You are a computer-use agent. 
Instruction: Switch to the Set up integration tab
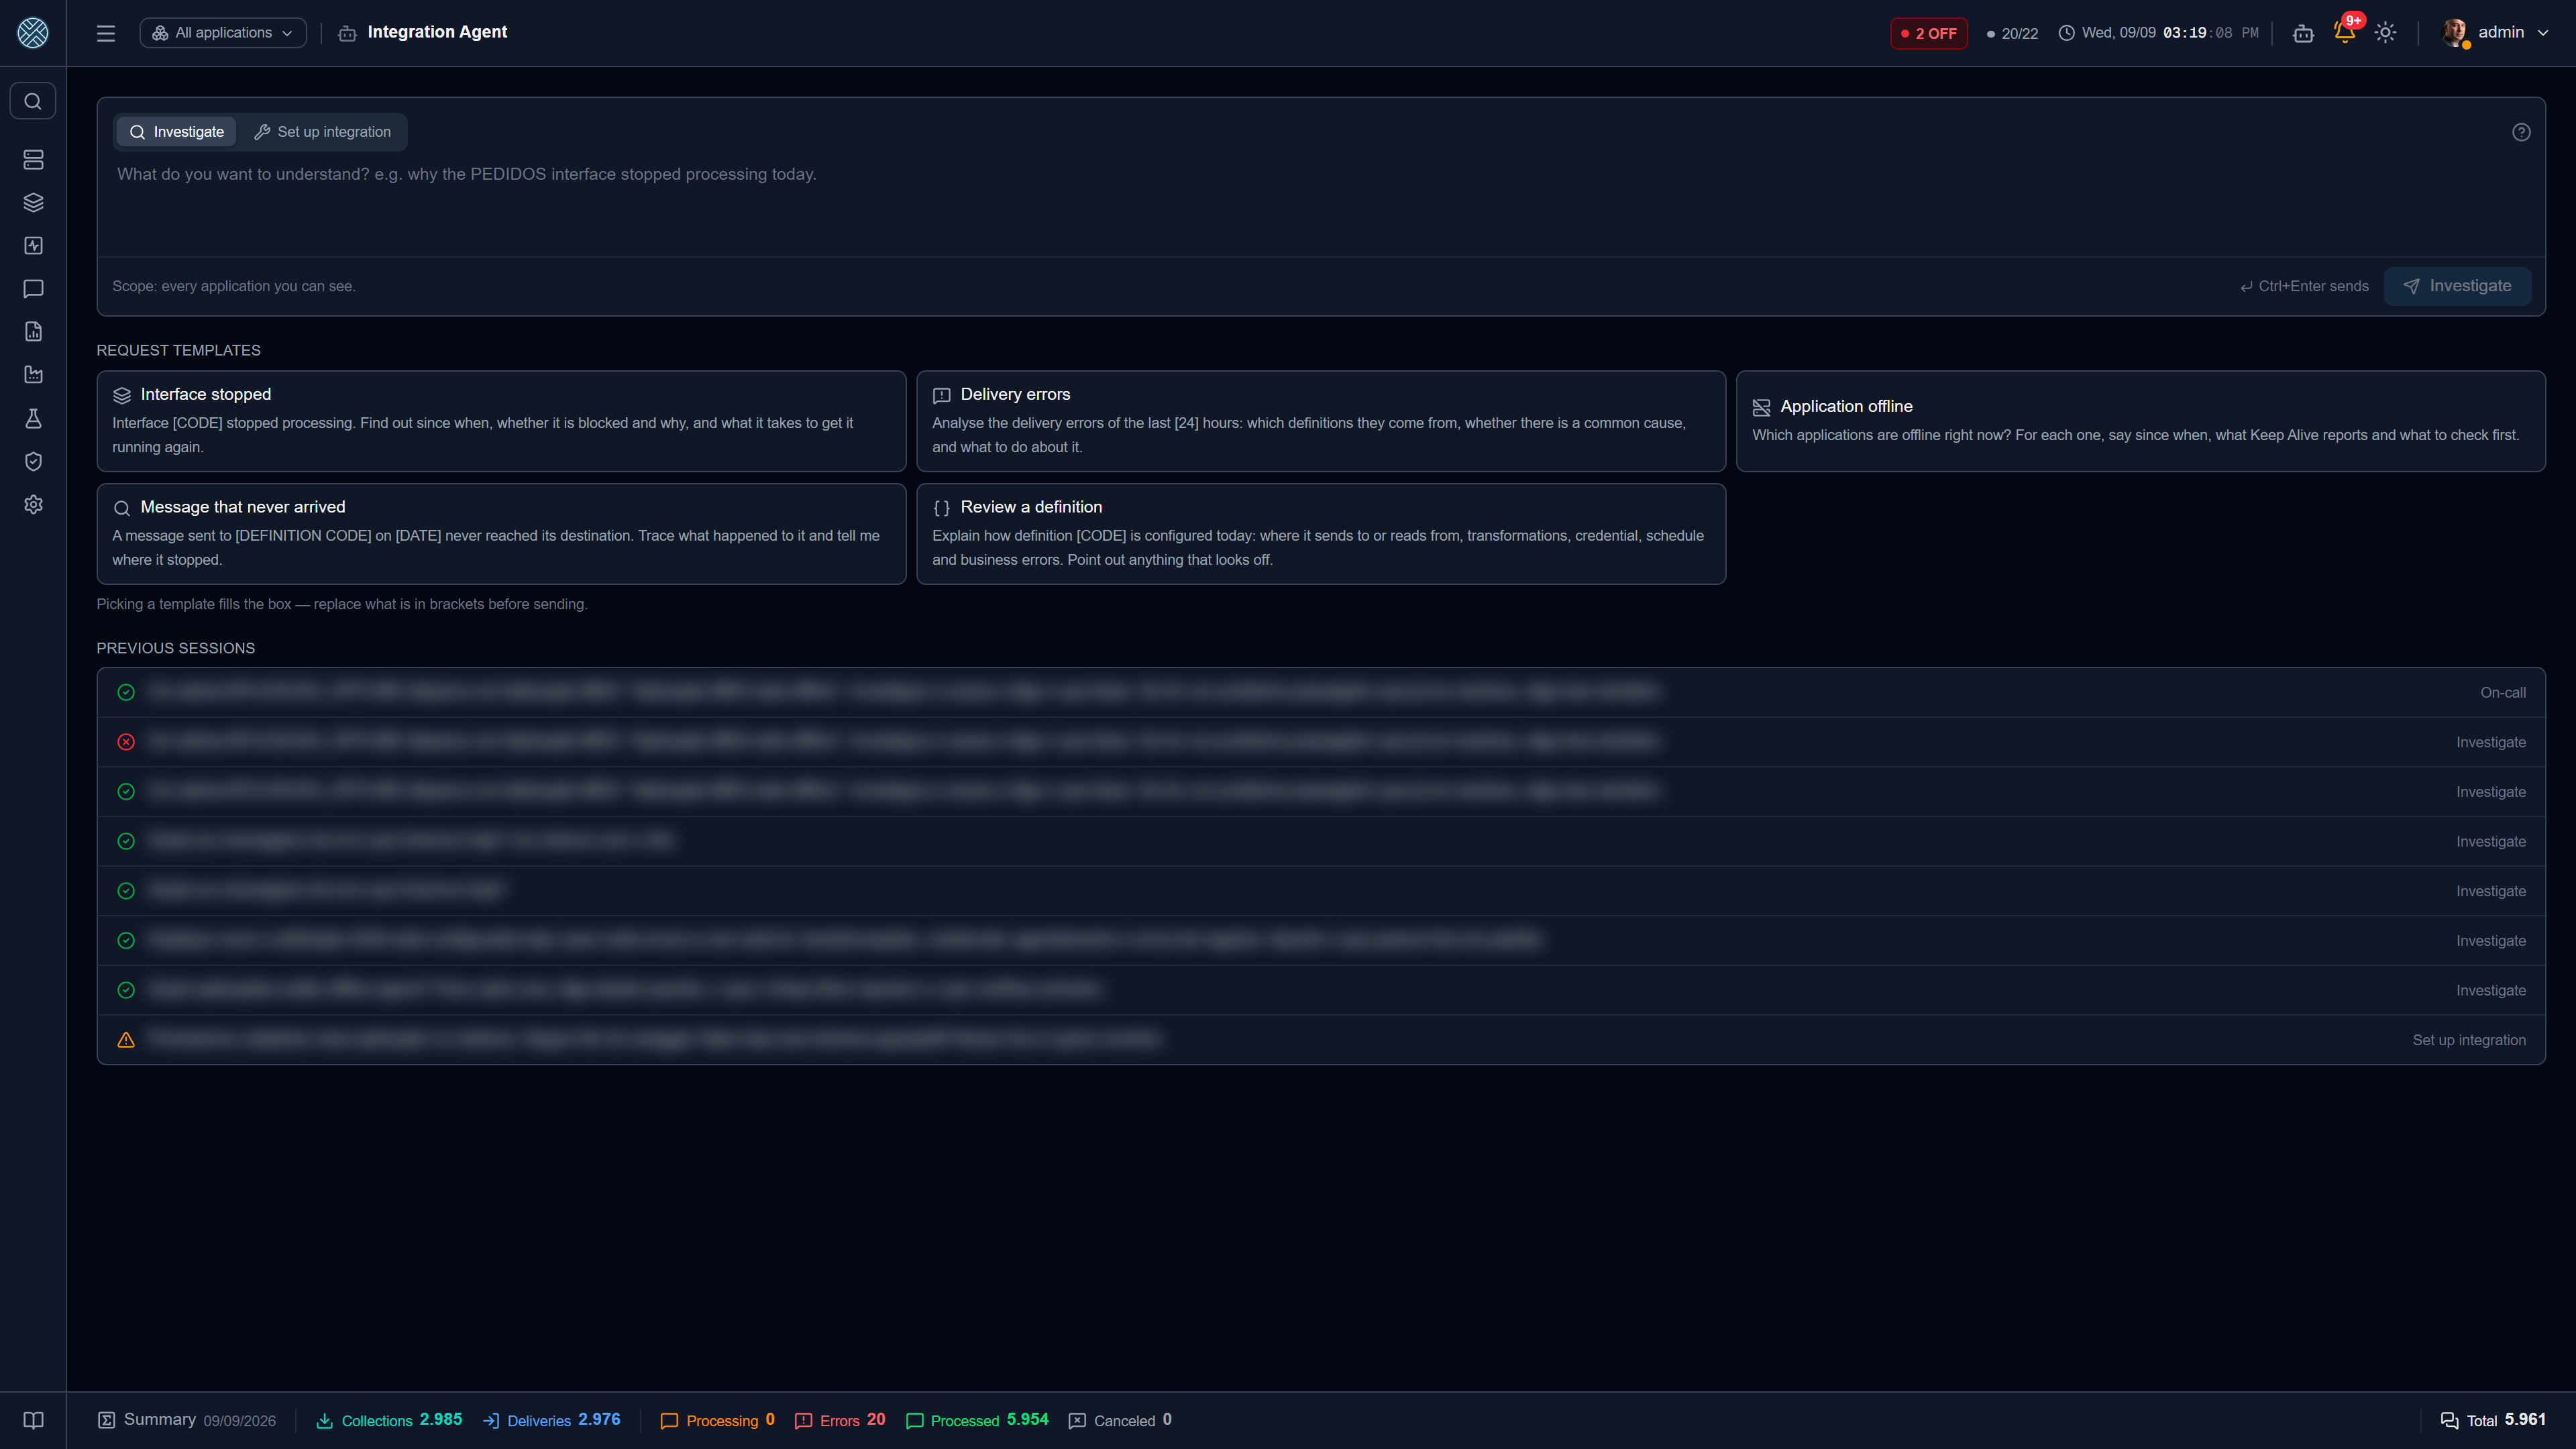[x=322, y=132]
